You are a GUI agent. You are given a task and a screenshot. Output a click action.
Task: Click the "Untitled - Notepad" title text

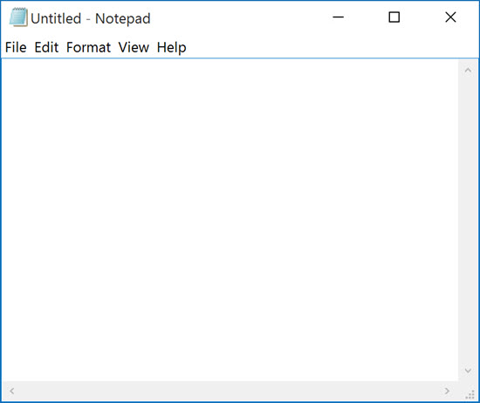[x=91, y=18]
